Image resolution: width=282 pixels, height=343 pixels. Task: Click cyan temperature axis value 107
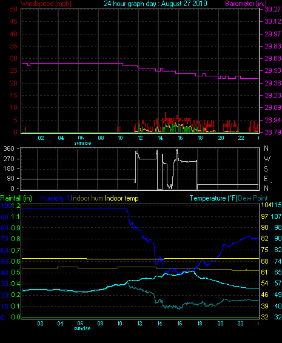coord(277,216)
